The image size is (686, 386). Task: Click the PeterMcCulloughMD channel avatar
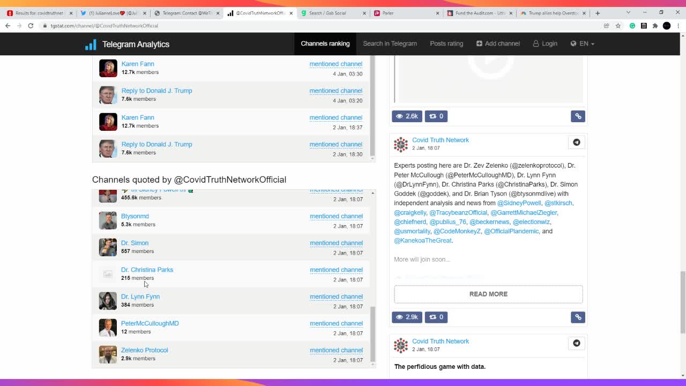pos(108,328)
